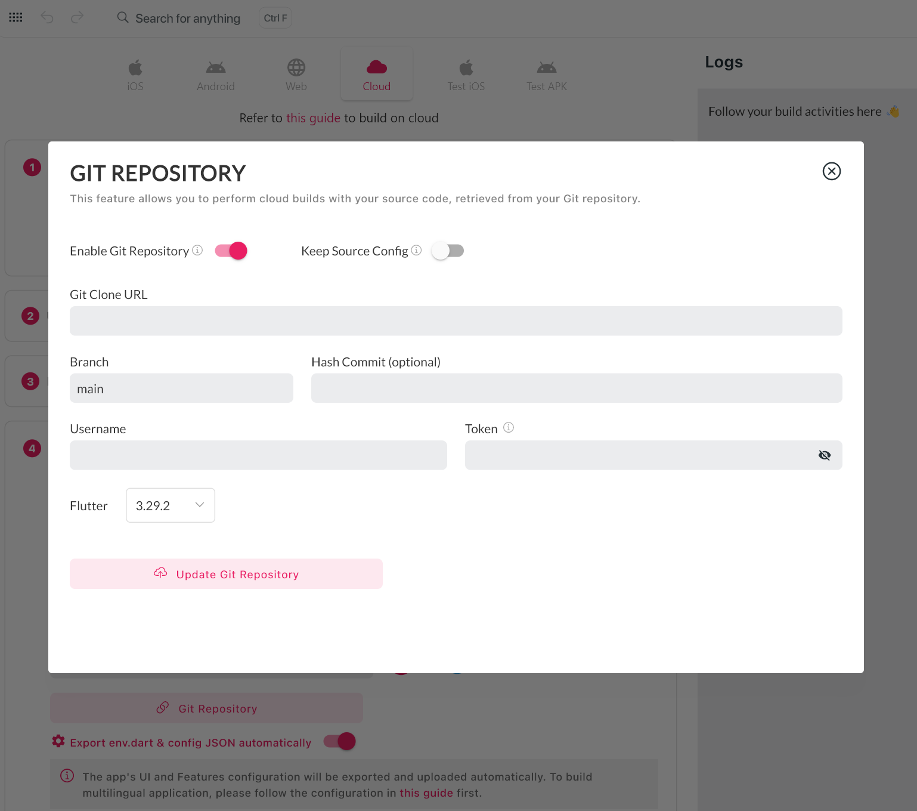The height and width of the screenshot is (811, 917).
Task: Focus the Git Clone URL field
Action: tap(456, 321)
